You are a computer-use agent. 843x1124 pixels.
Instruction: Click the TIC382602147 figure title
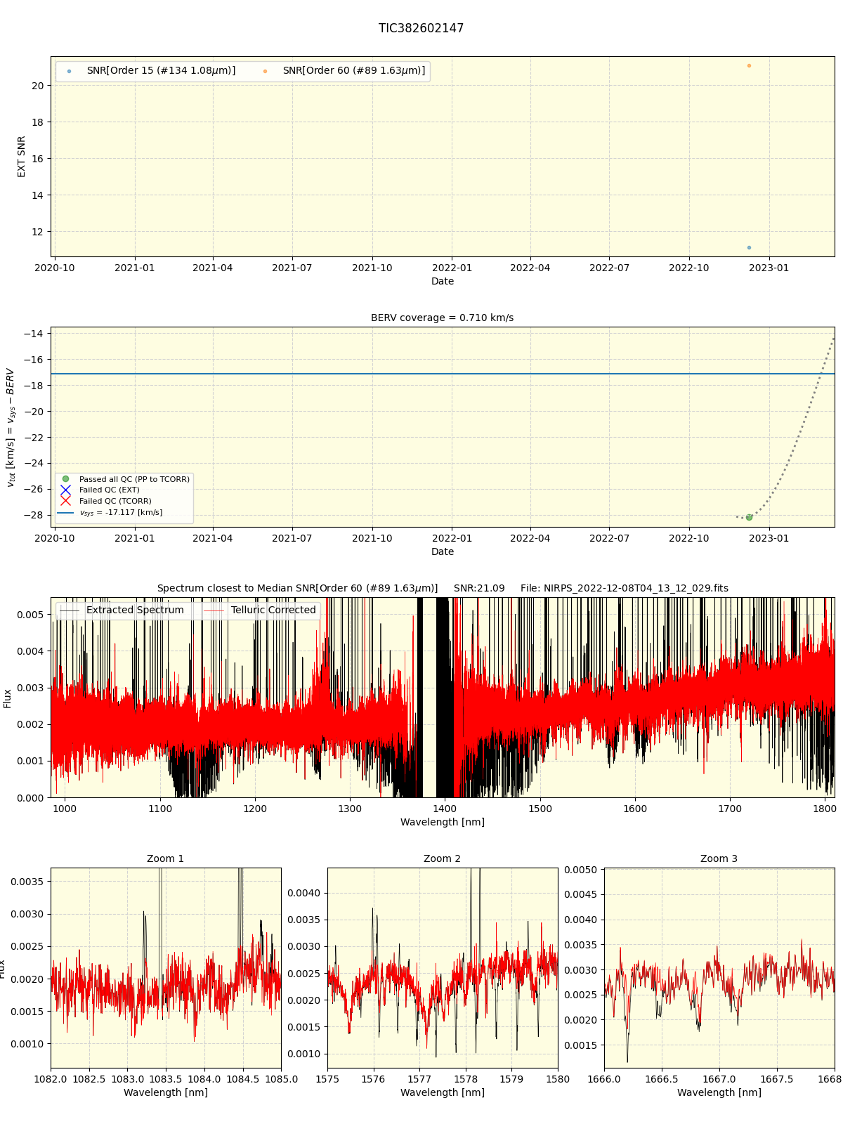coord(421,28)
